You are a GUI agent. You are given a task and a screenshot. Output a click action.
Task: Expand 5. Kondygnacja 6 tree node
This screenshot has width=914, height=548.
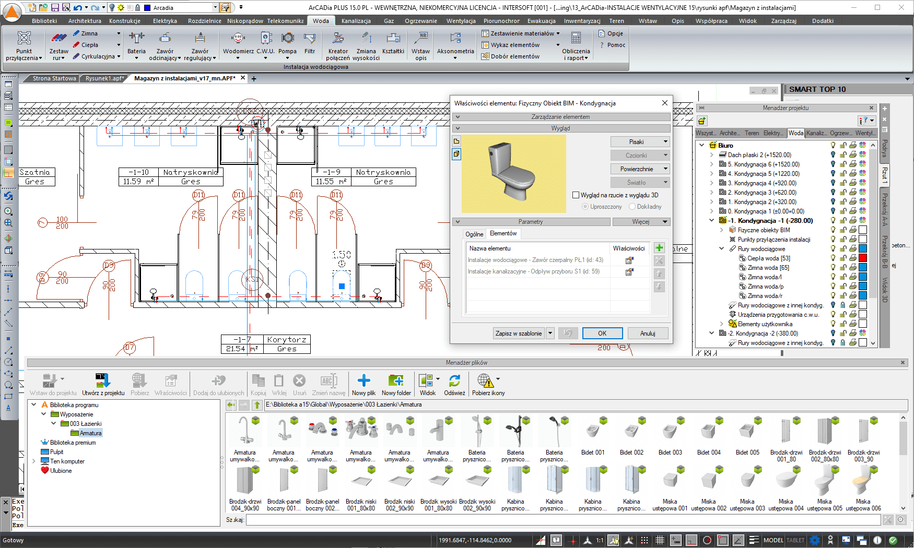coord(711,164)
